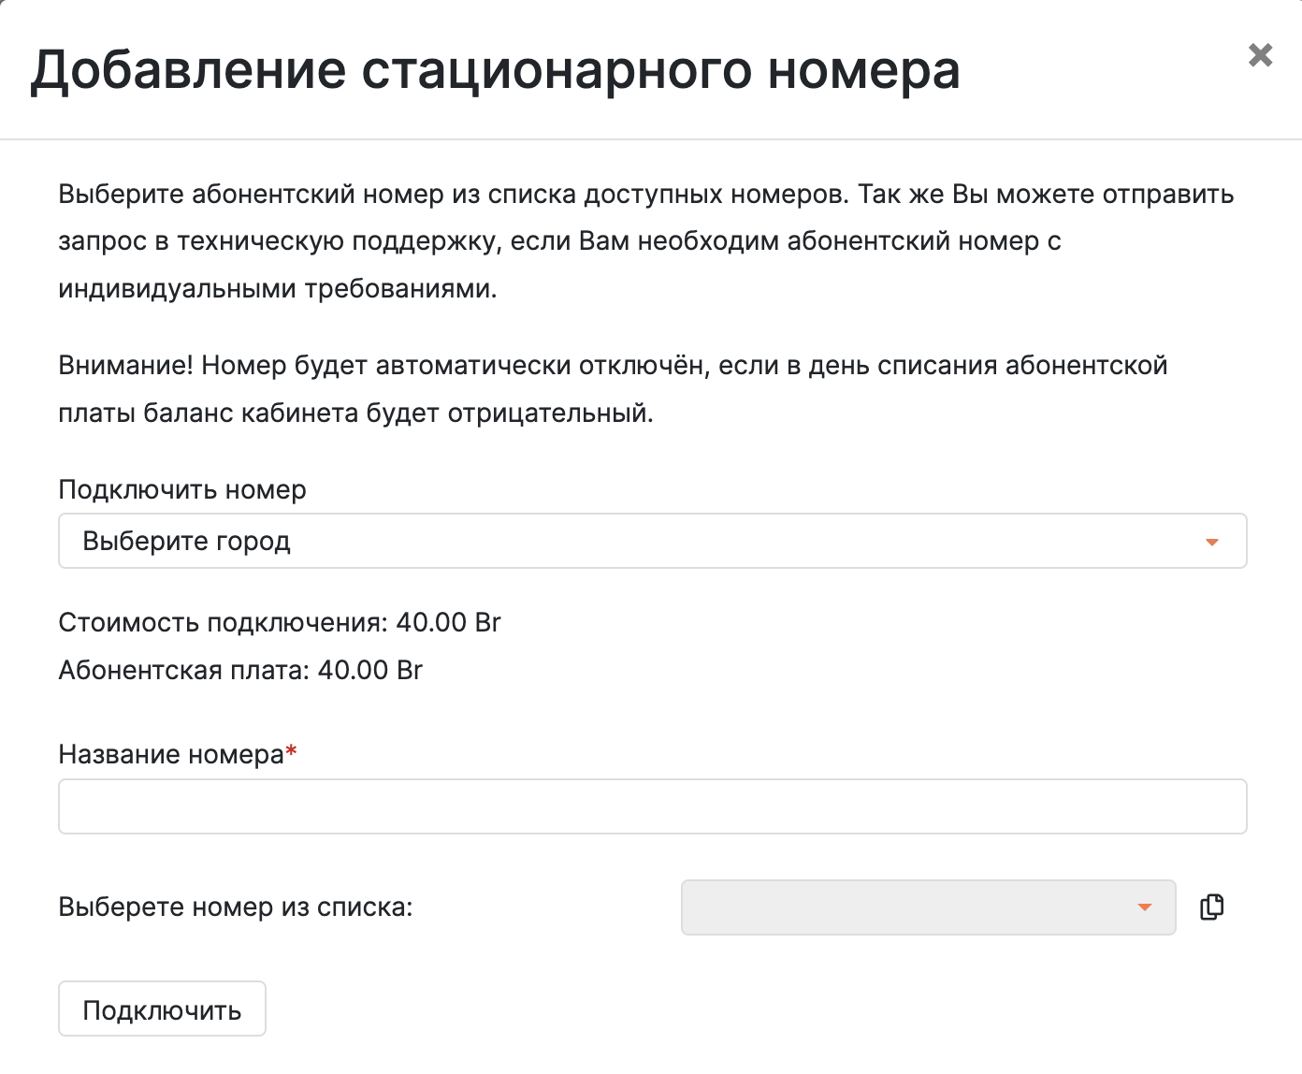Click the 'Абонентская плата: 40.00 Br' line
The height and width of the screenshot is (1074, 1302).
[x=240, y=670]
